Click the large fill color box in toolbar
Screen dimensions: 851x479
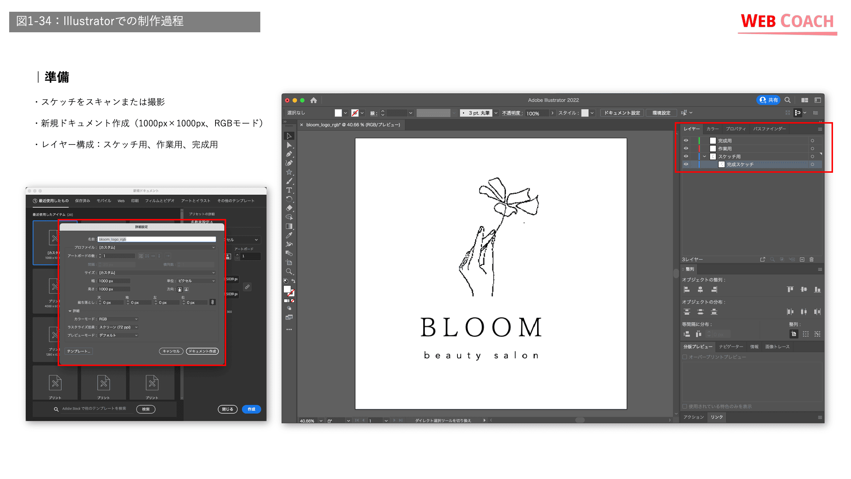(x=287, y=289)
